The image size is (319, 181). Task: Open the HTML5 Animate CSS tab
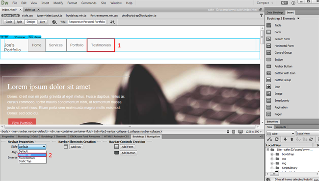click(x=116, y=136)
